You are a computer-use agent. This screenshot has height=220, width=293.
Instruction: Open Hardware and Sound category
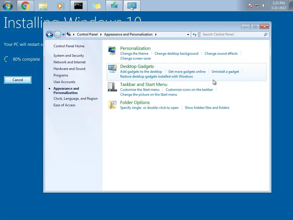click(x=69, y=69)
